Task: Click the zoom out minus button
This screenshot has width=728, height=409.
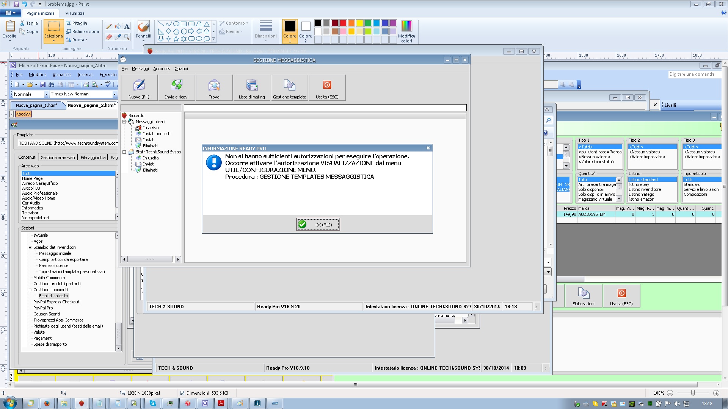Action: (x=670, y=393)
